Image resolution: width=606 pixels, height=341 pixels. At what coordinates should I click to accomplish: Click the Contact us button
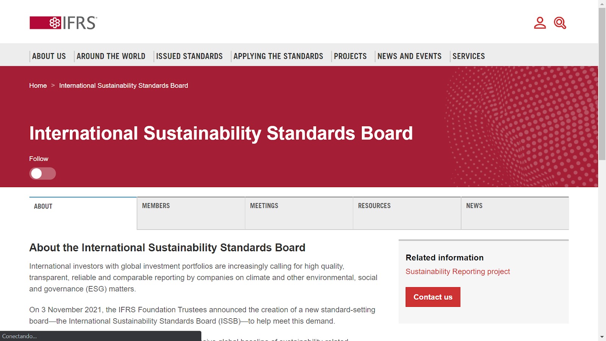click(x=433, y=297)
